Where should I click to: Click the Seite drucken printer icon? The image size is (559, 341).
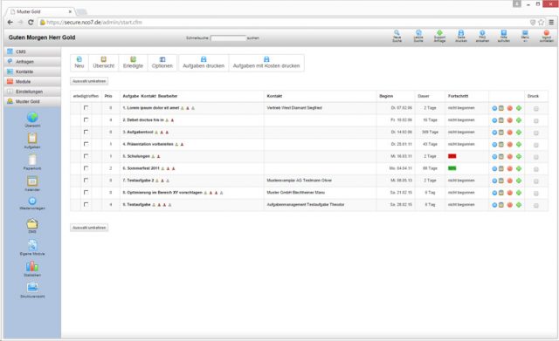point(461,33)
